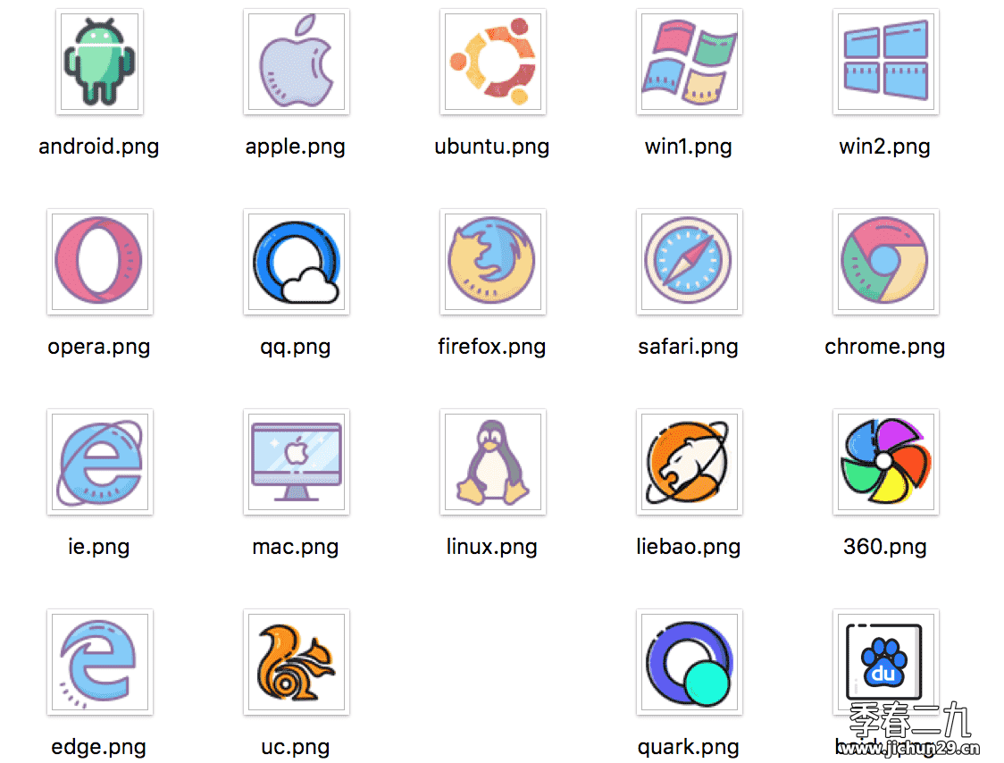Click the file name ubuntu.png
Image resolution: width=1004 pixels, height=763 pixels.
pyautogui.click(x=492, y=147)
